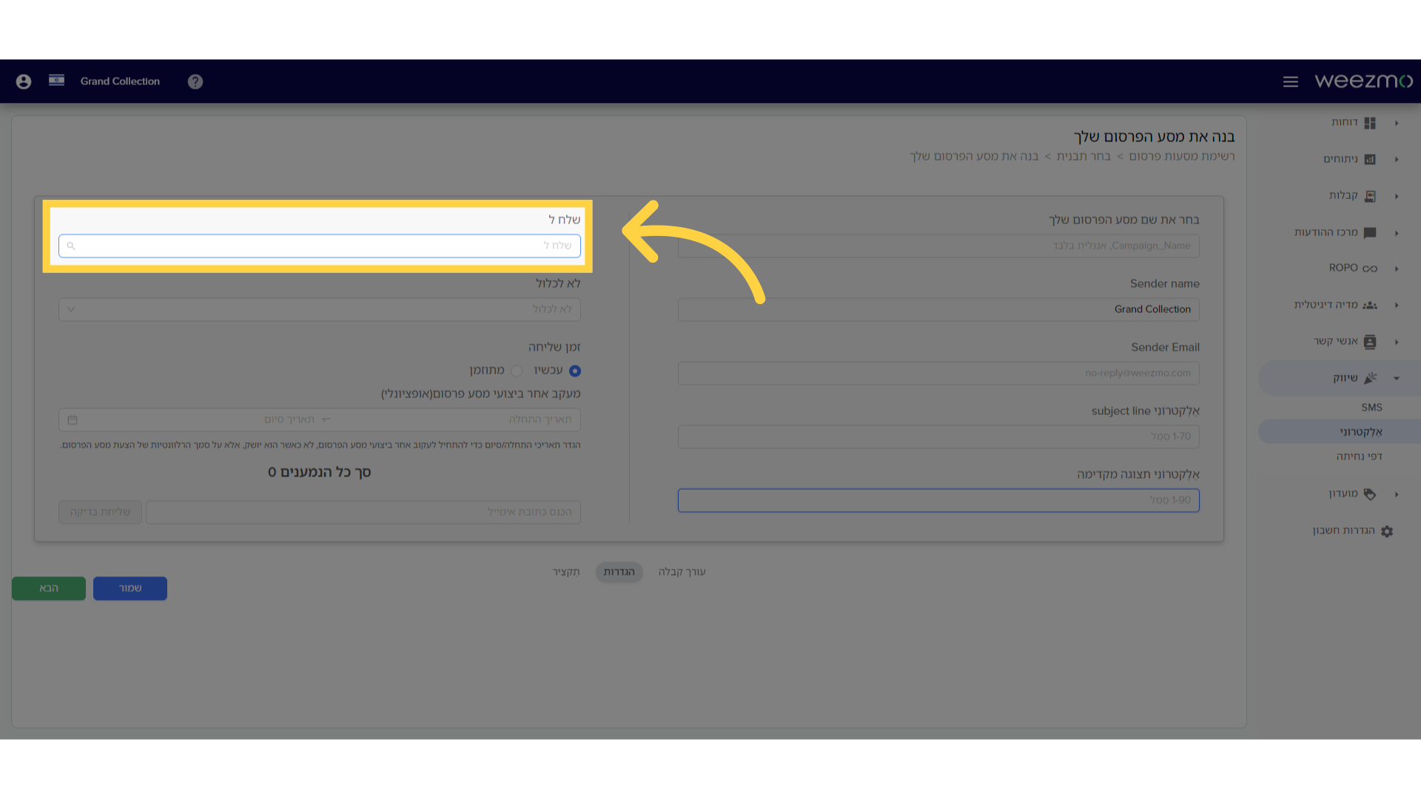1421x799 pixels.
Task: Expand the אנשי קשר sidebar arrow
Action: (1397, 342)
